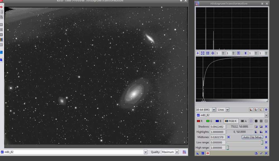Viewport: 279px width, 161px height.
Task: Toggle Real-Time Preview in HistogramTransformation
Action: click(208, 153)
